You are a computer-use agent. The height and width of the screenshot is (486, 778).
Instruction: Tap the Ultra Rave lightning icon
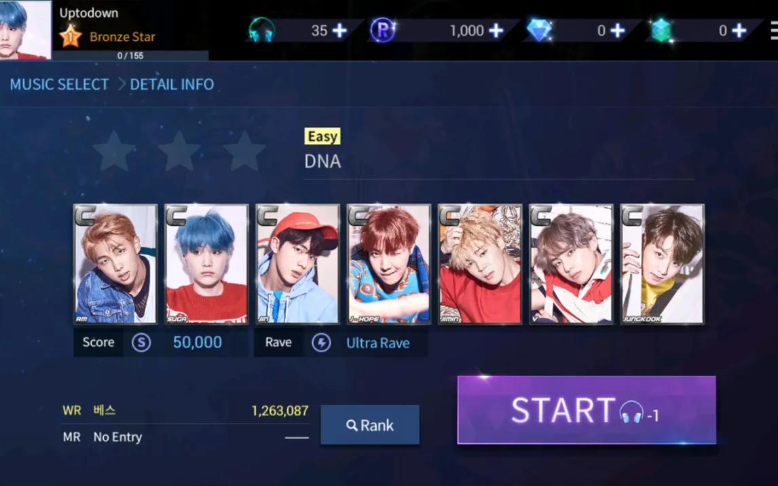(x=321, y=343)
